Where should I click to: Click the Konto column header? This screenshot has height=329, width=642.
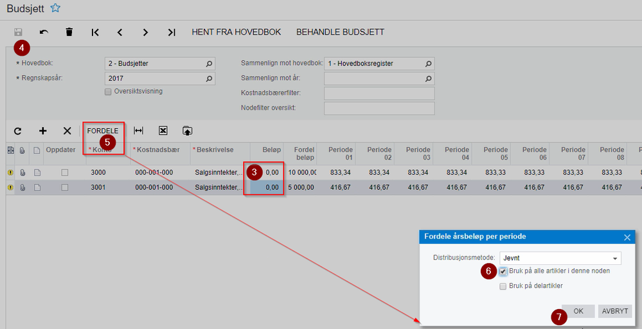tap(109, 154)
